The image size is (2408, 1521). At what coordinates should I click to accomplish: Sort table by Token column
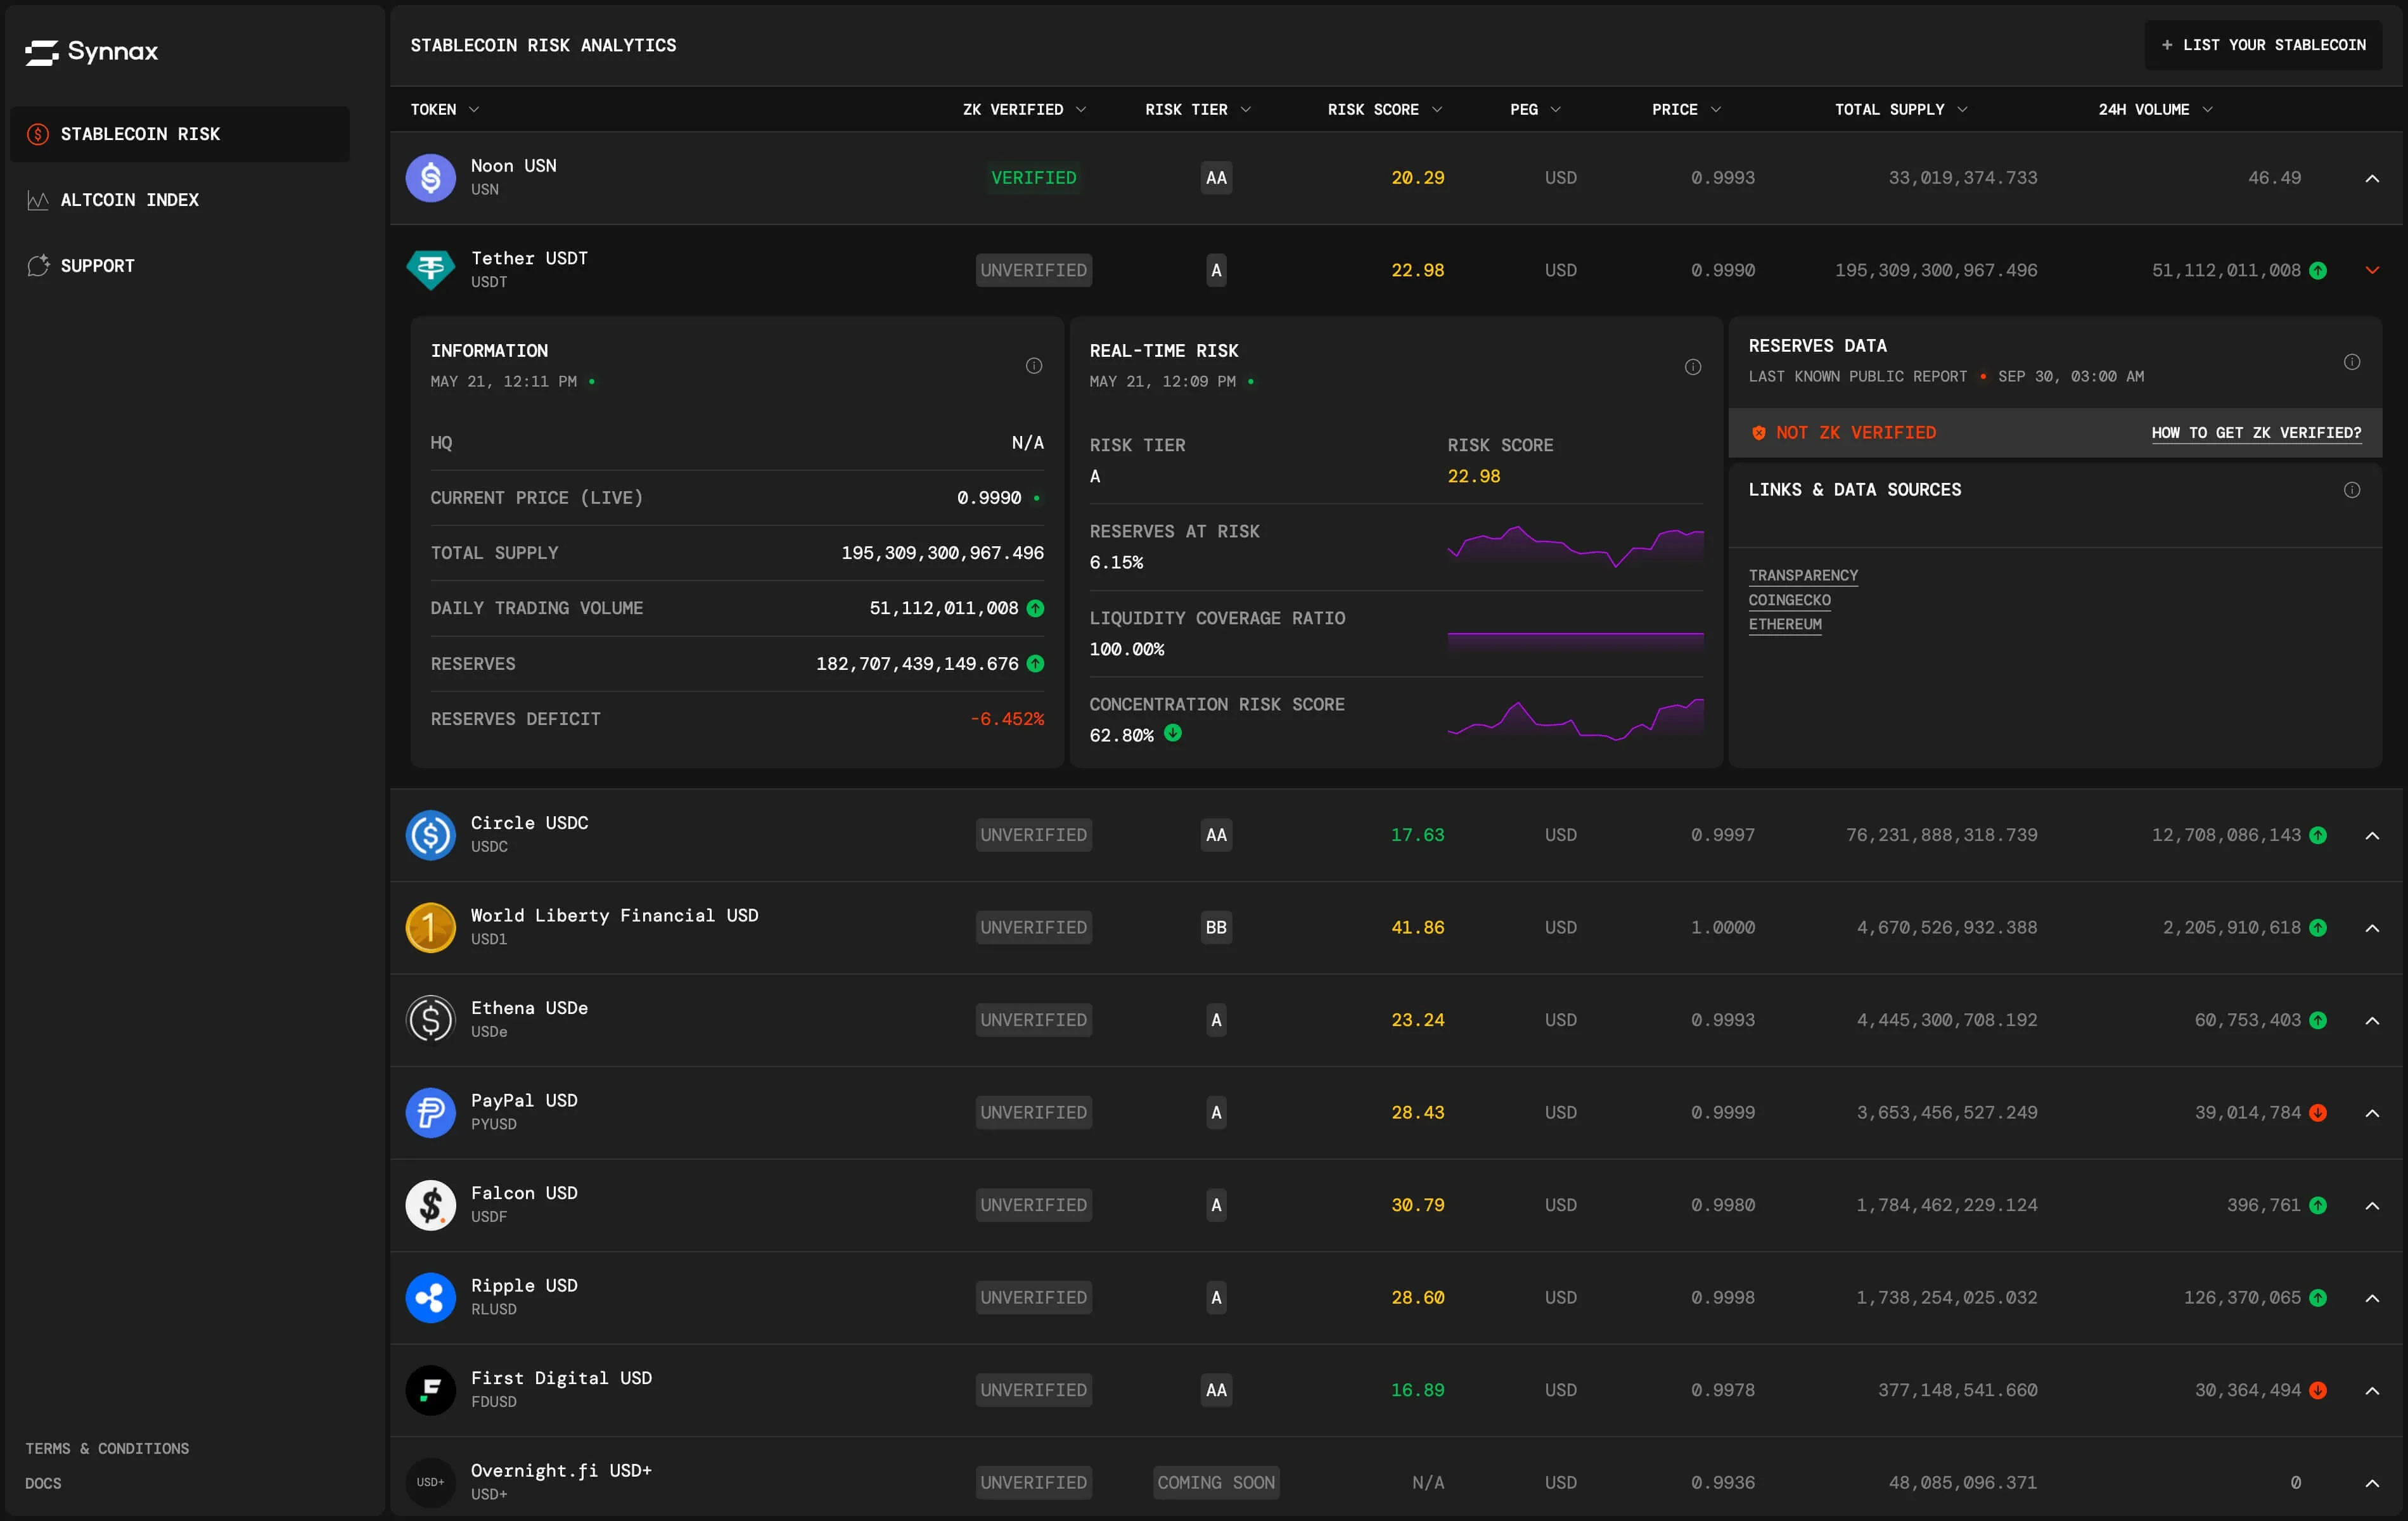(x=445, y=109)
